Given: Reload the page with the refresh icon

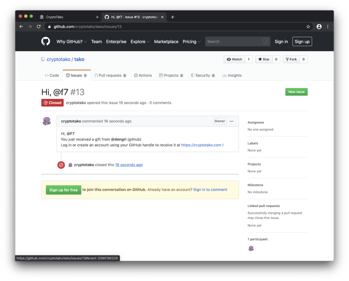Looking at the screenshot, I should (39, 26).
